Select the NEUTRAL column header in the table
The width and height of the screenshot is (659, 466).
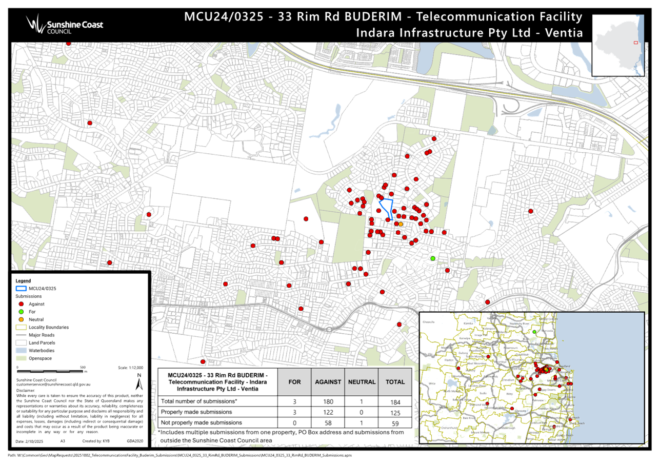[362, 381]
